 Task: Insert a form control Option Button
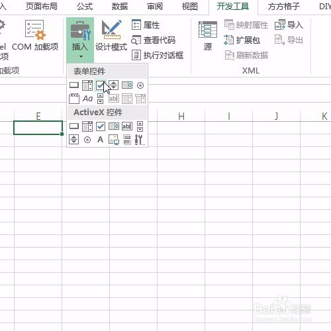[140, 85]
